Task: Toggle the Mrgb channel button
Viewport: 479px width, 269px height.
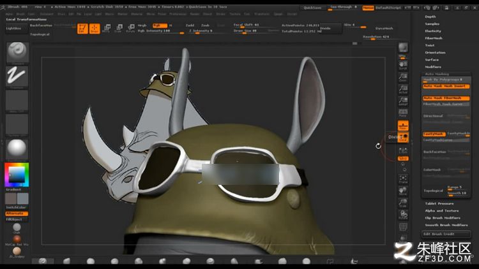Action: coord(142,25)
